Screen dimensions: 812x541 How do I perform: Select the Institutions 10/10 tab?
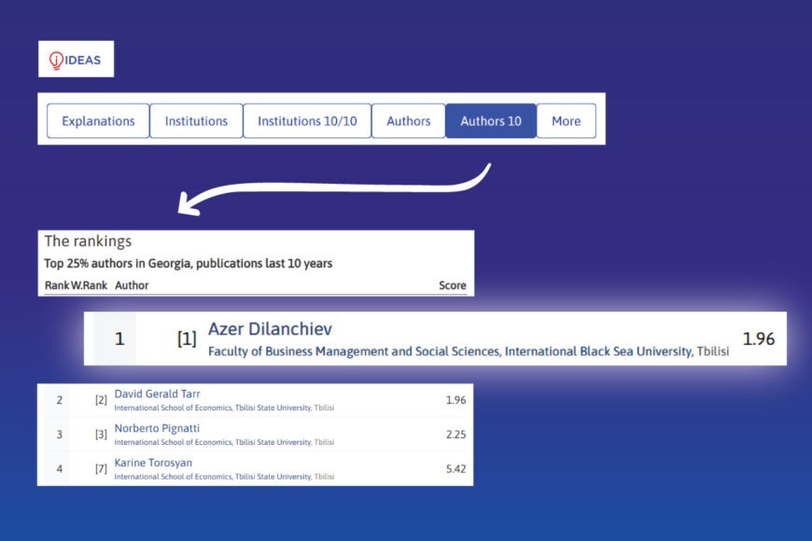pos(307,121)
